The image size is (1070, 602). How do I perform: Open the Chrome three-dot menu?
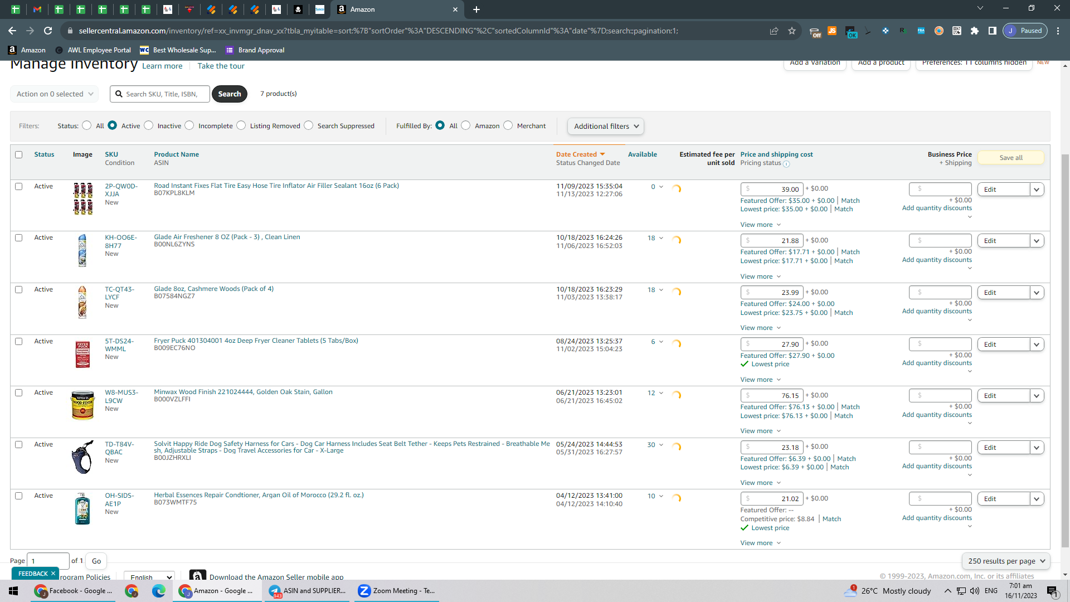pyautogui.click(x=1058, y=31)
